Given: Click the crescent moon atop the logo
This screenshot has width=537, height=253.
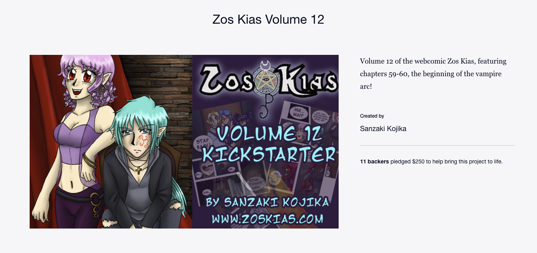Looking at the screenshot, I should click(x=265, y=62).
